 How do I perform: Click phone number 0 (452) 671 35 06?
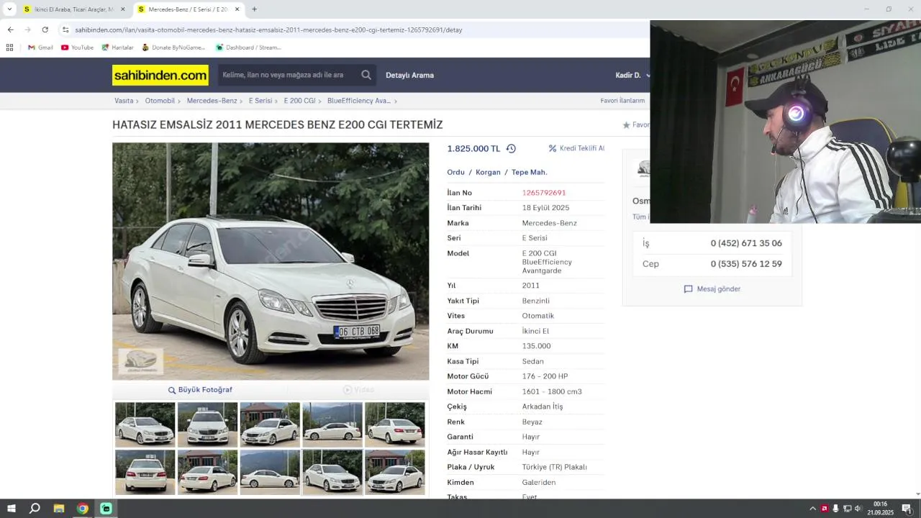pos(746,243)
